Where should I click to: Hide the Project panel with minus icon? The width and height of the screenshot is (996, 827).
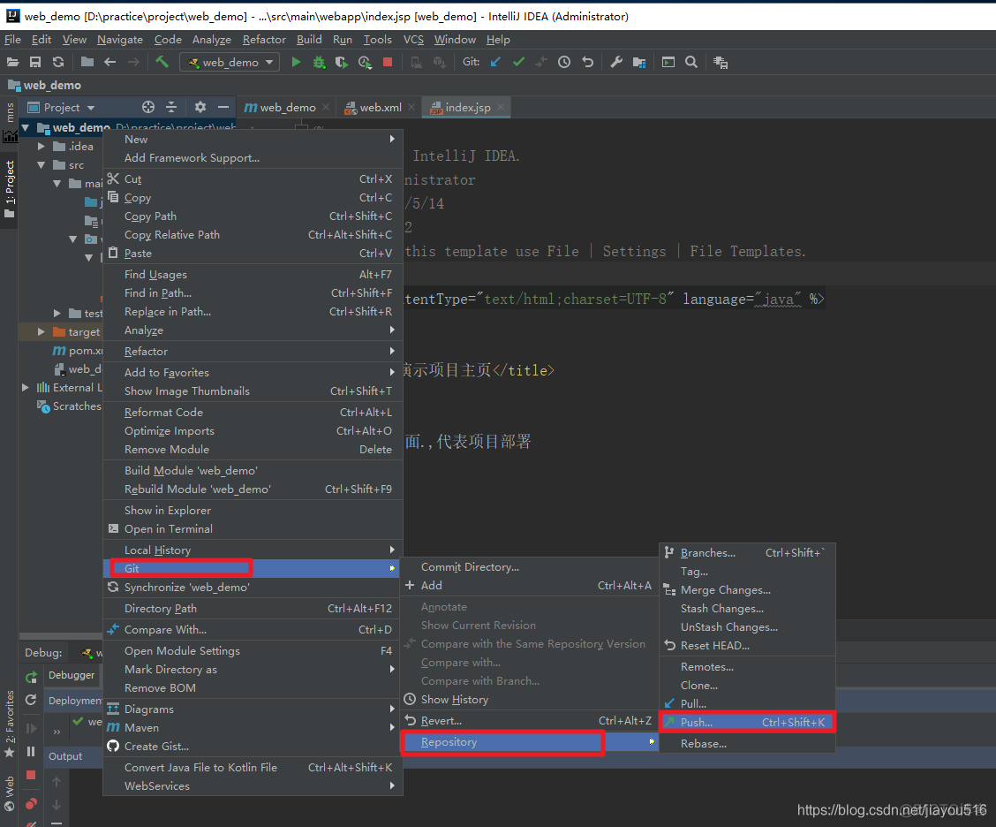[223, 107]
